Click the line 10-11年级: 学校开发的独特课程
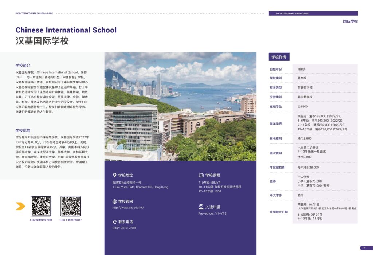The width and height of the screenshot is (373, 255). 220,187
